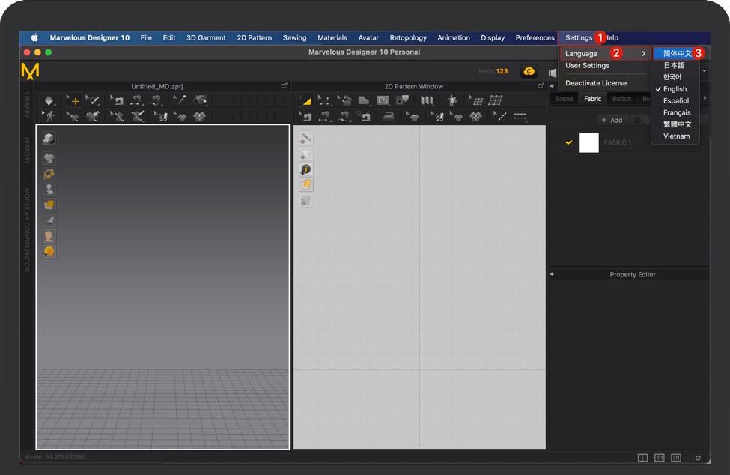Image resolution: width=730 pixels, height=475 pixels.
Task: Click the Add fabric button
Action: tap(612, 120)
